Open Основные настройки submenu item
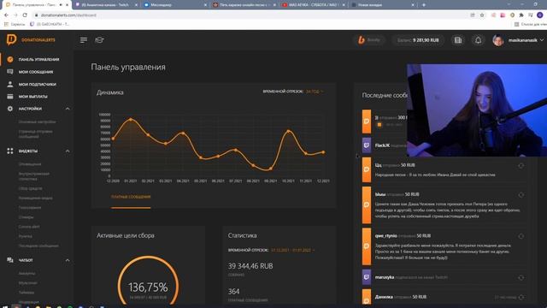 tap(37, 121)
